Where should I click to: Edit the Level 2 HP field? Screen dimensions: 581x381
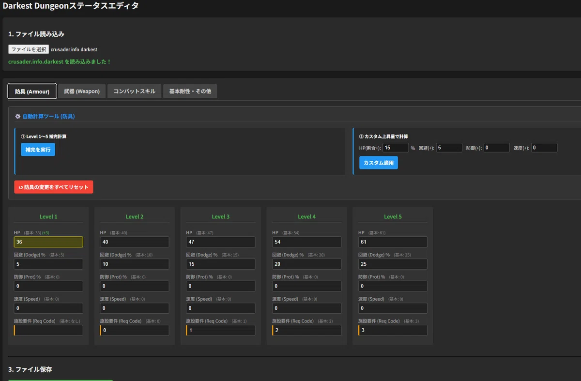coord(135,242)
